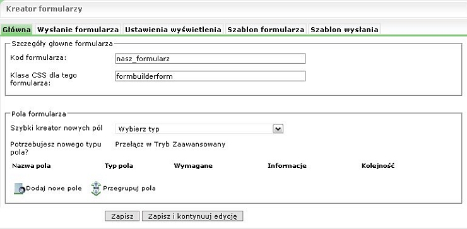The image size is (467, 229).
Task: Open the Szablon formularza tab
Action: coord(266,30)
